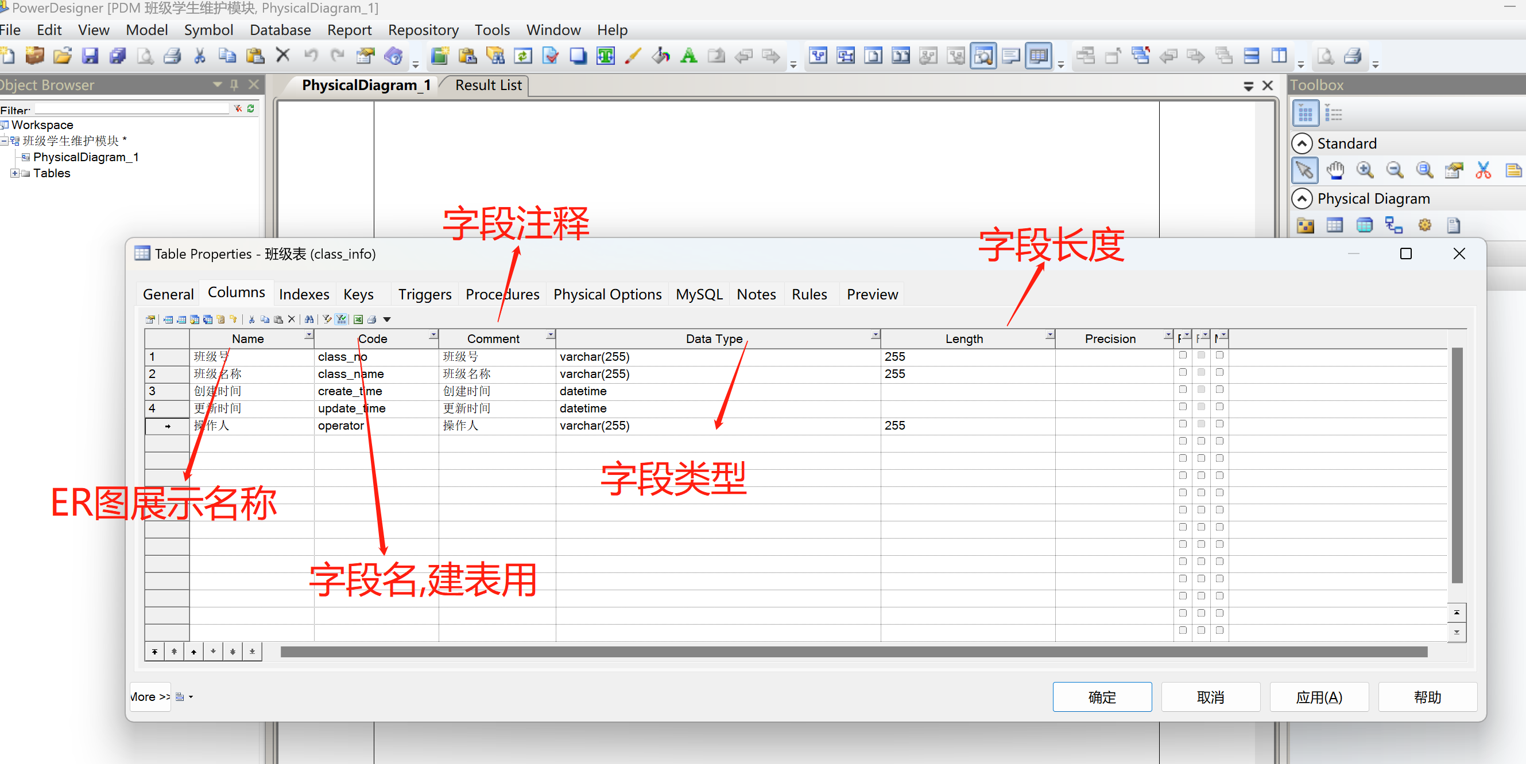Select the View tool in Physical Diagram
The image size is (1526, 764).
click(1364, 225)
